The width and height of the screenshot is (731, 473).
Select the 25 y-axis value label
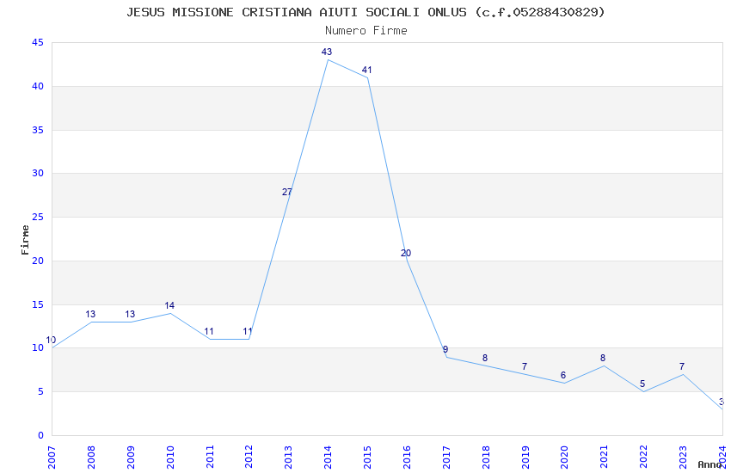click(37, 218)
